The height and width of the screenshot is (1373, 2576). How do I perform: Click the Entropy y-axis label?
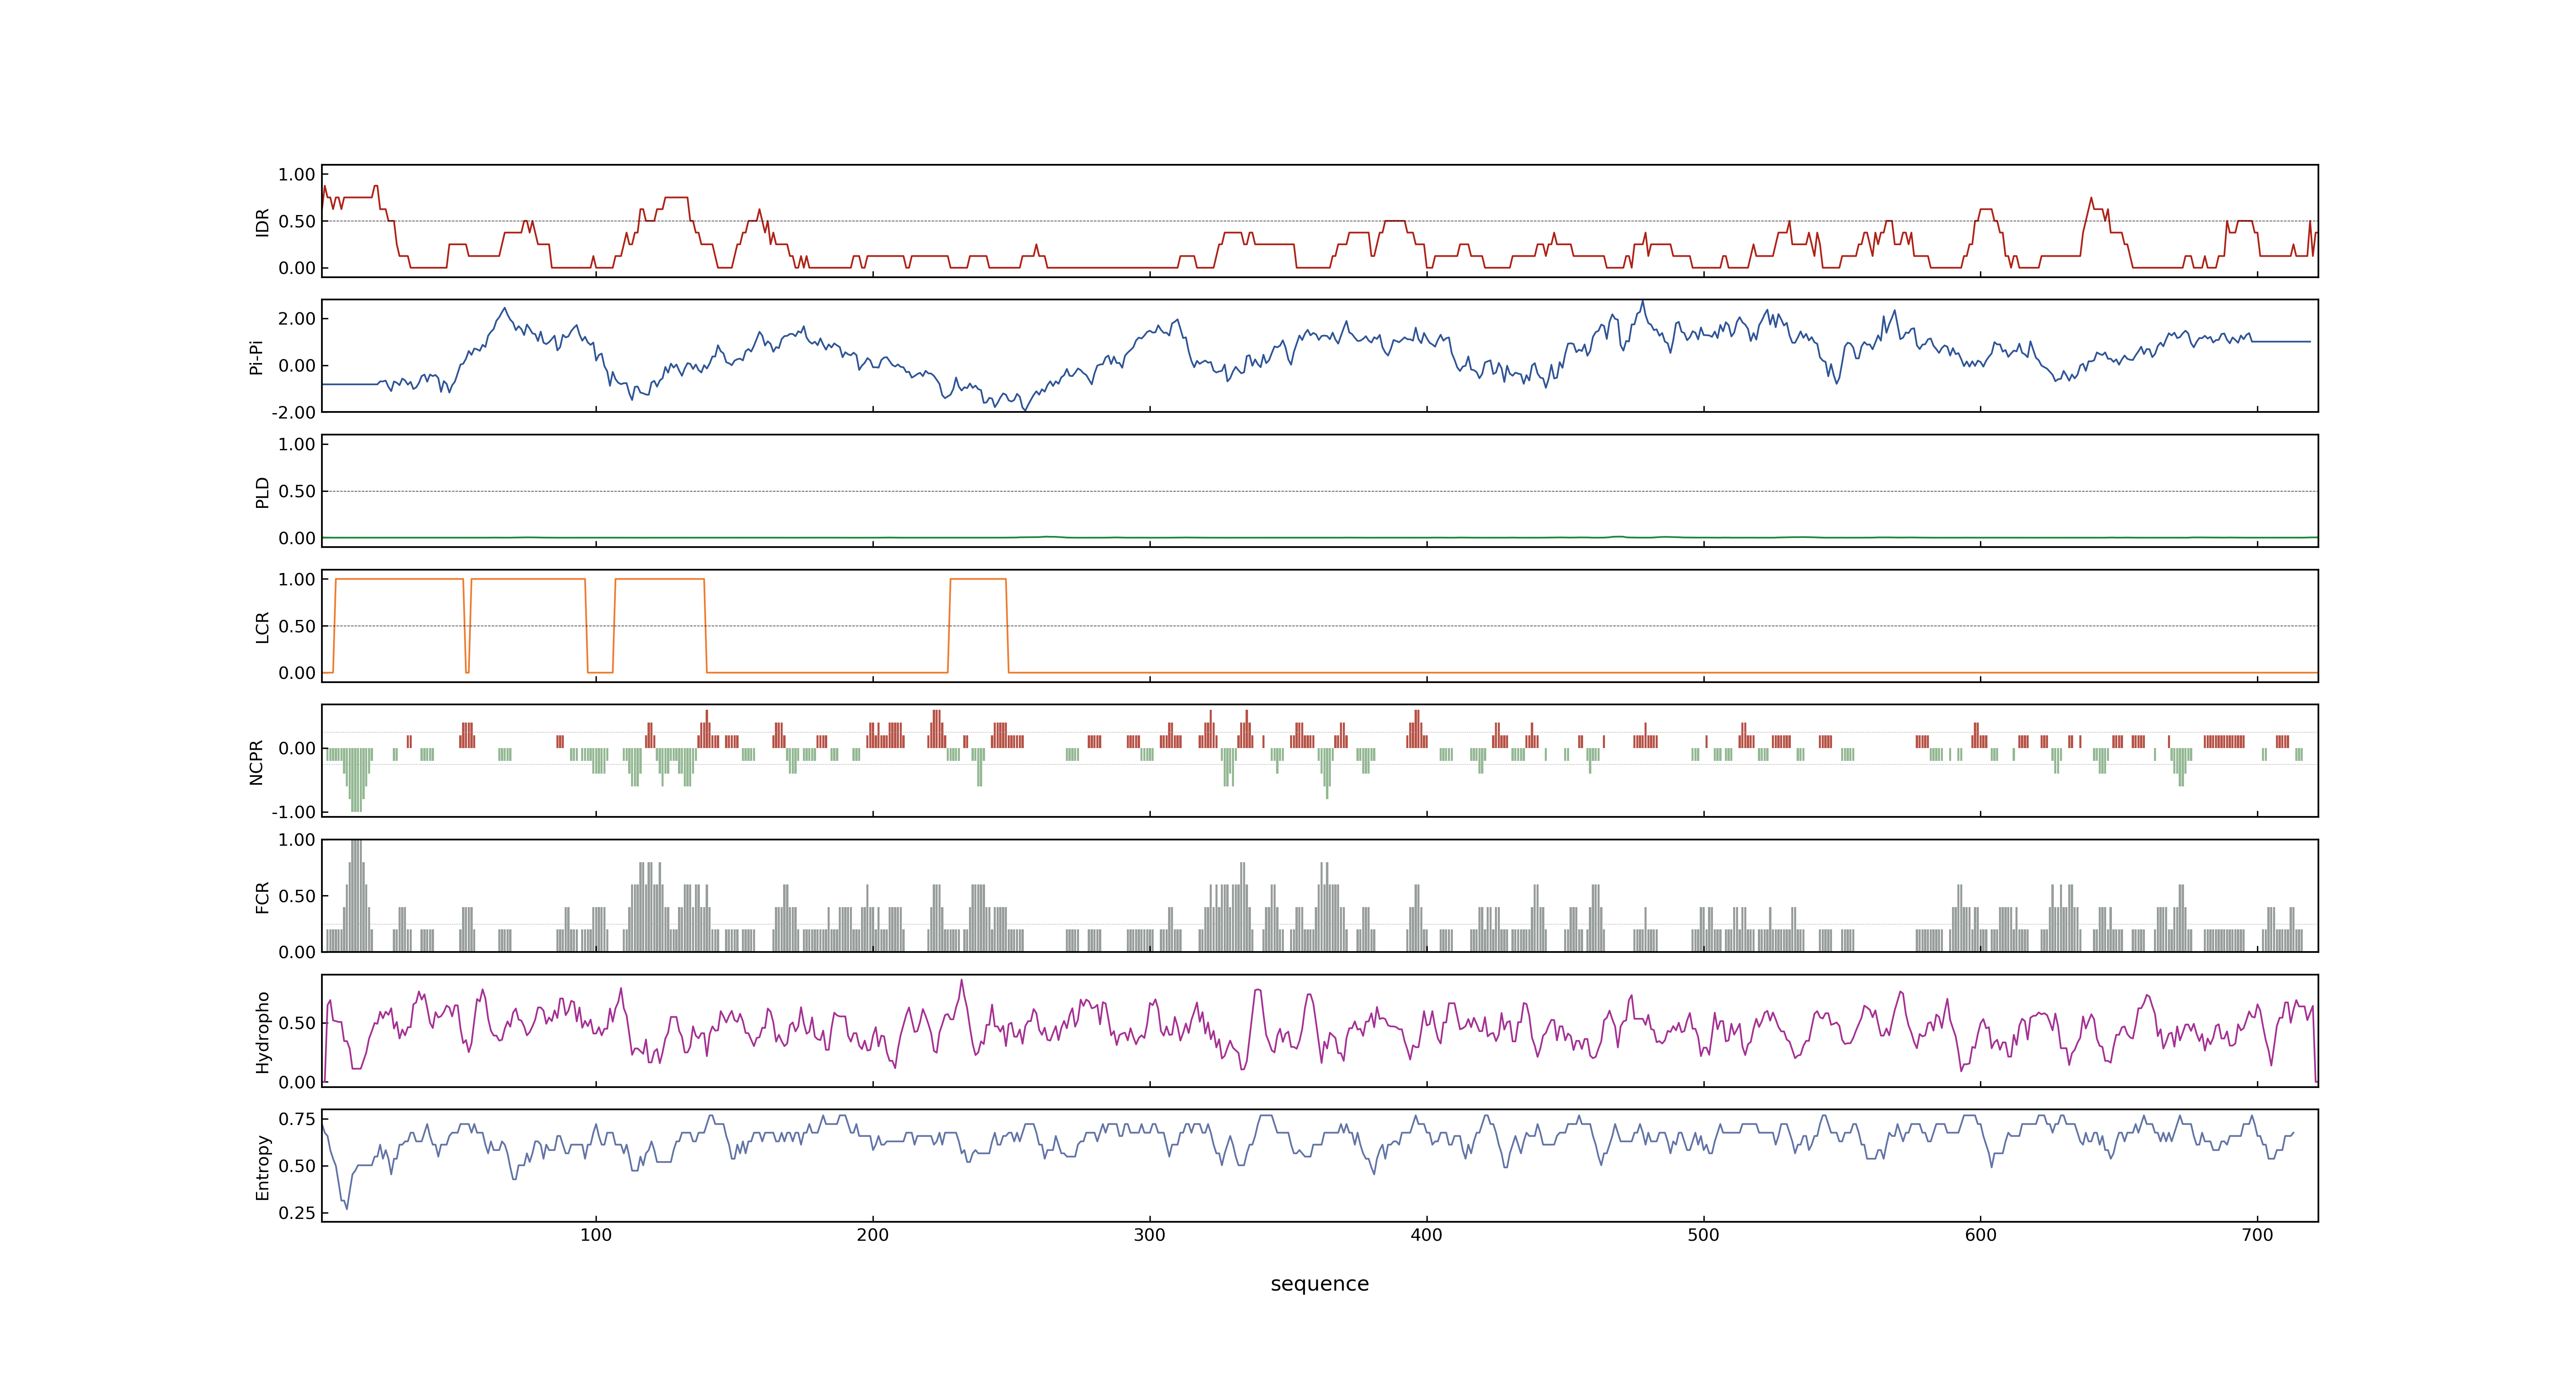click(263, 1166)
